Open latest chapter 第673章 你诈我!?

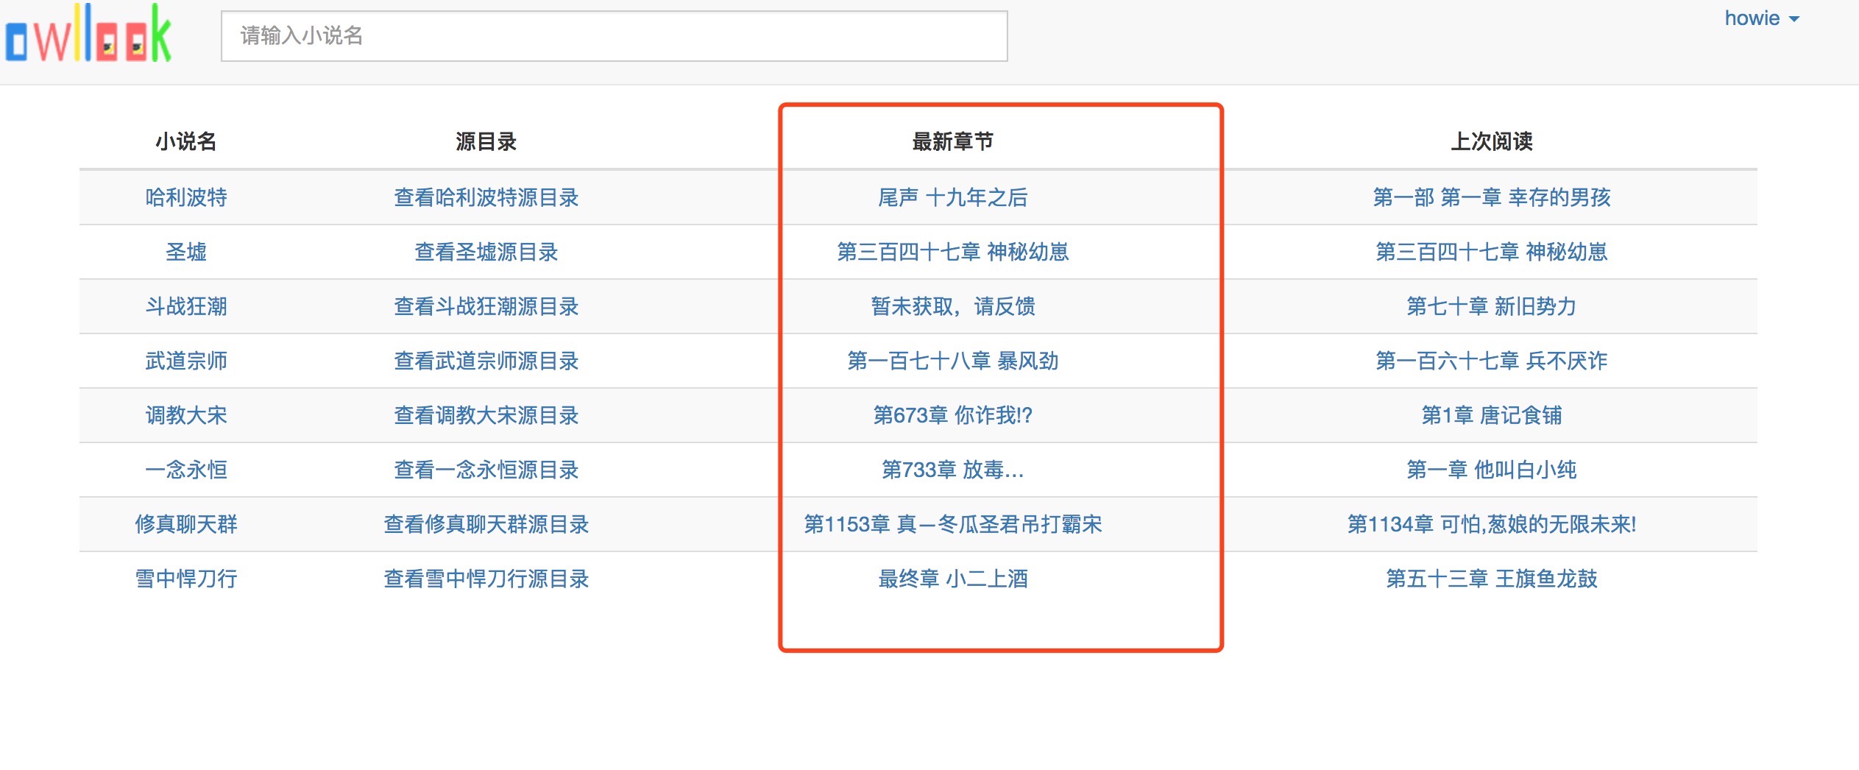coord(952,415)
